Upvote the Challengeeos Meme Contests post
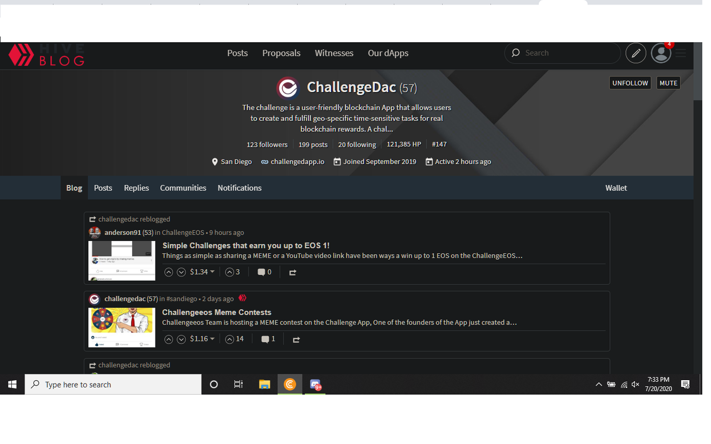The height and width of the screenshot is (444, 711). pyautogui.click(x=169, y=339)
